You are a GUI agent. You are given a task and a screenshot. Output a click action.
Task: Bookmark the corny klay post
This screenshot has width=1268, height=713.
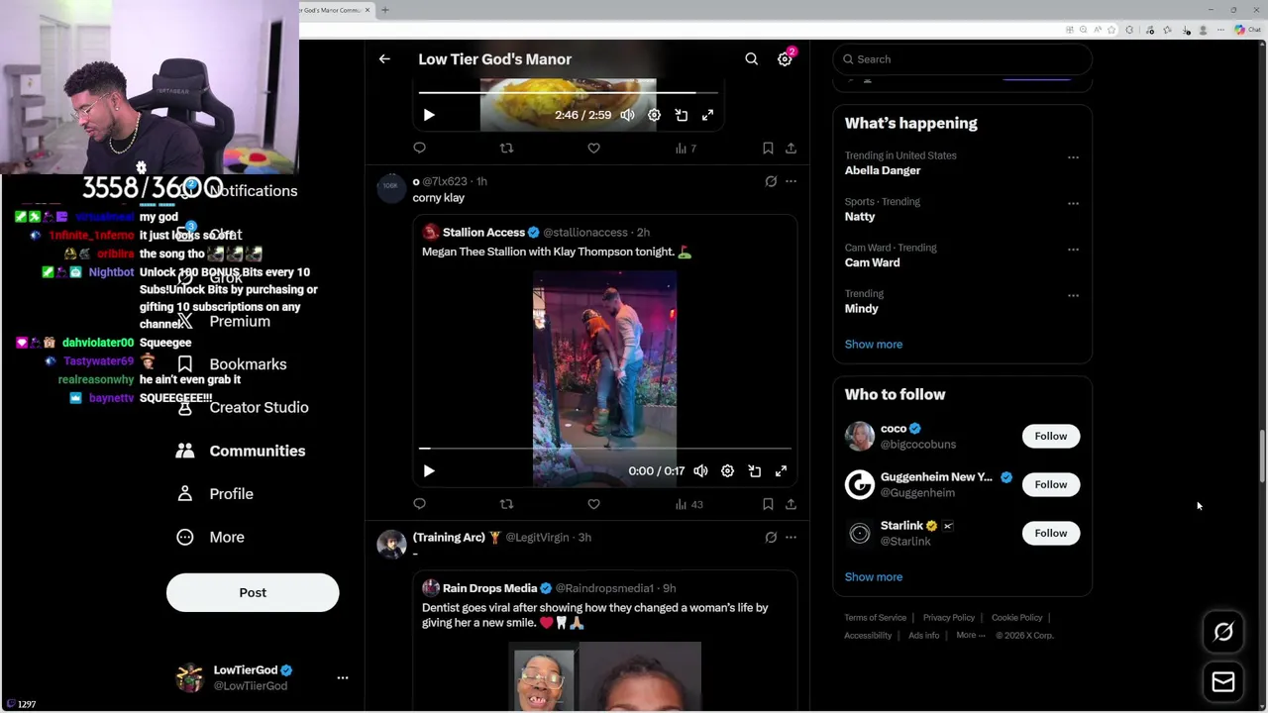pos(768,504)
